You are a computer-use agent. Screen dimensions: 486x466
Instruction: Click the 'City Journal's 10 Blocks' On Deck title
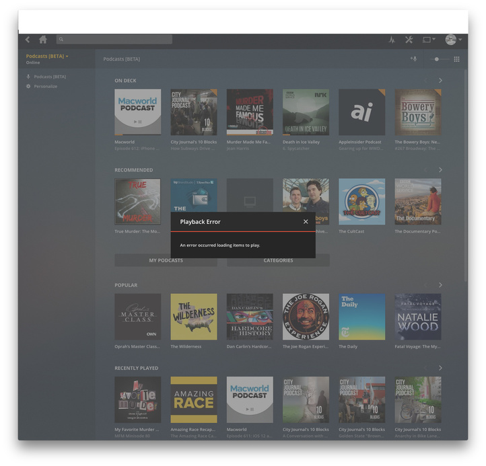coord(194,142)
